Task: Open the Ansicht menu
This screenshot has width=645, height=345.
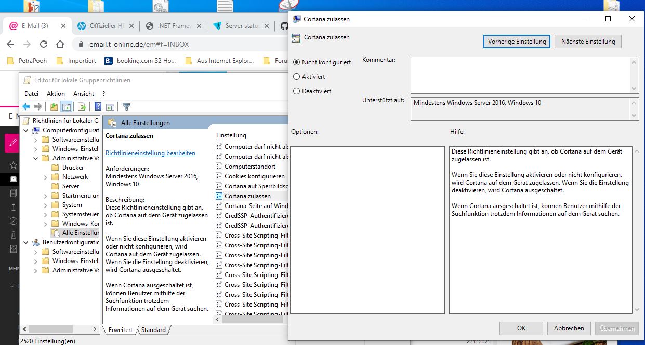Action: pyautogui.click(x=84, y=94)
